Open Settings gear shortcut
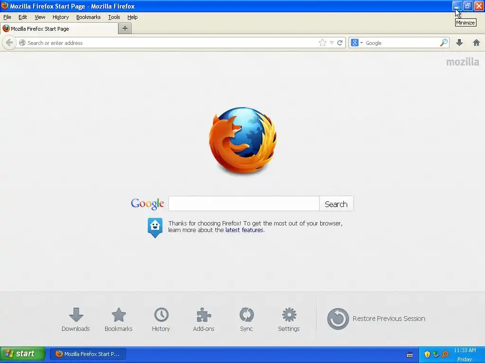This screenshot has width=485, height=363. (289, 320)
